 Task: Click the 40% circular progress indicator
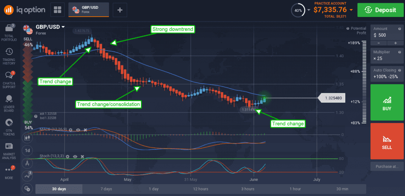point(298,10)
